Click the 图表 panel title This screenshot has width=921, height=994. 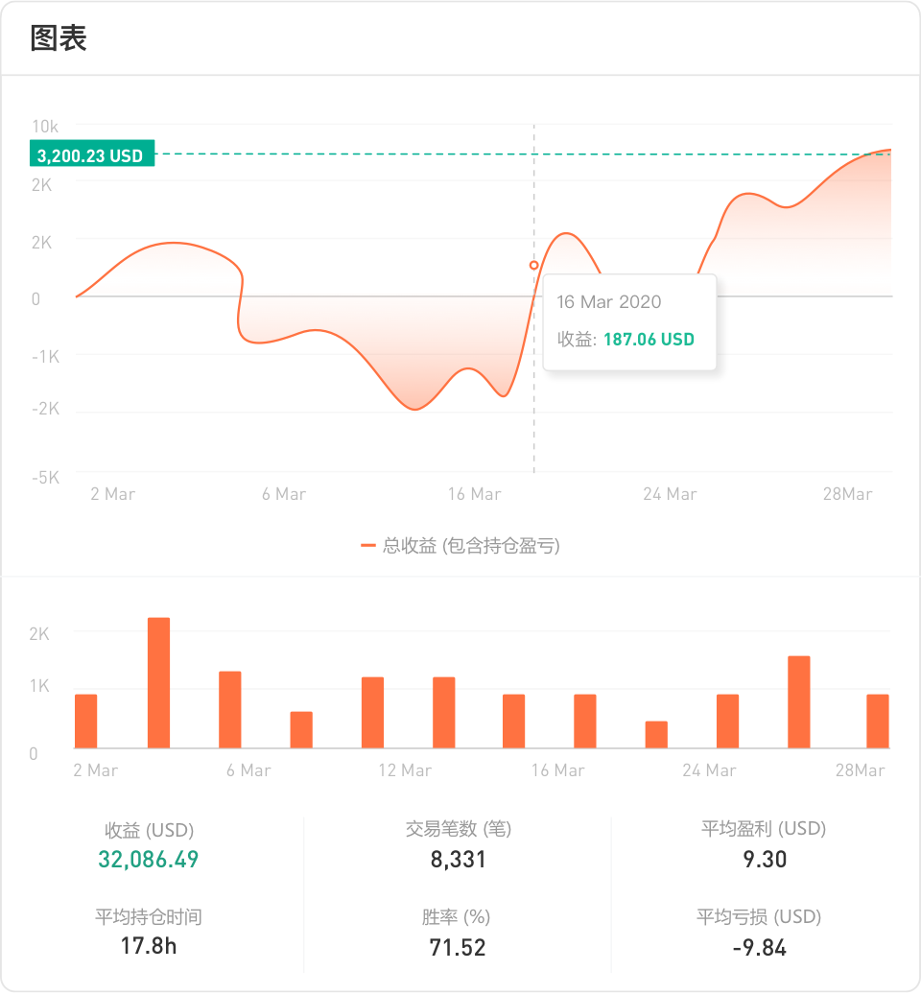[x=59, y=38]
